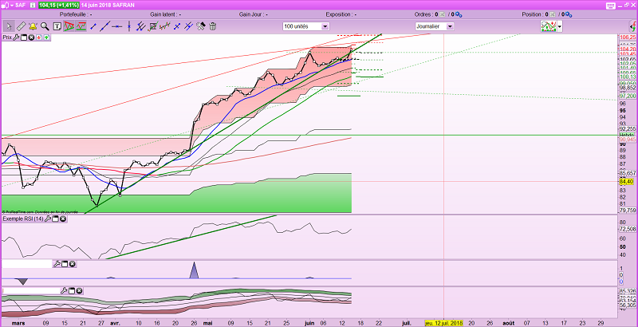Expand the chart style dropdown arrow

click(561, 26)
